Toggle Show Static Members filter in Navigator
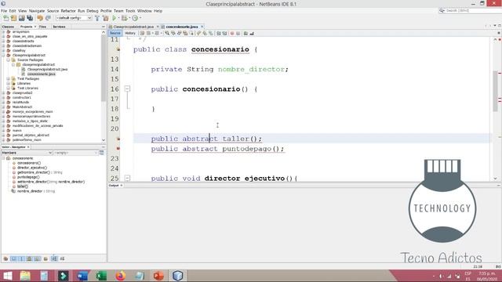Viewport: 502px width, 282px height. pyautogui.click(x=21, y=258)
